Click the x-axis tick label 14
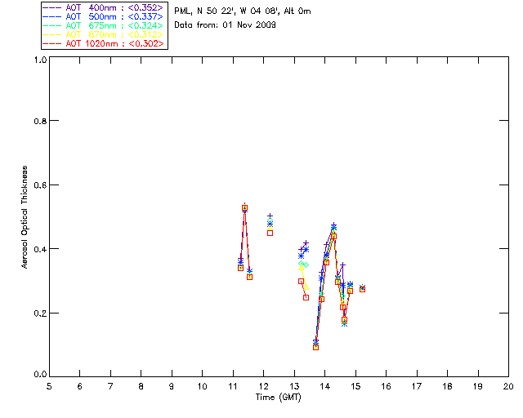 click(325, 387)
